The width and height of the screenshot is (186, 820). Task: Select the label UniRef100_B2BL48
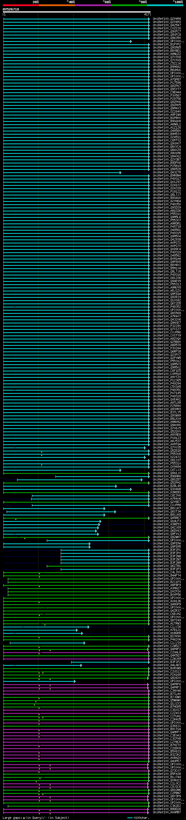[167, 486]
